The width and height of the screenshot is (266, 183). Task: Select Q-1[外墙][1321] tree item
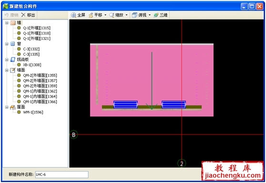[x=37, y=39]
